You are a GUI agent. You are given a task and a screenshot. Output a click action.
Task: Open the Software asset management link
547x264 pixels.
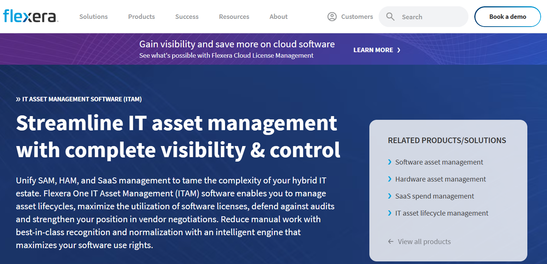click(x=439, y=162)
